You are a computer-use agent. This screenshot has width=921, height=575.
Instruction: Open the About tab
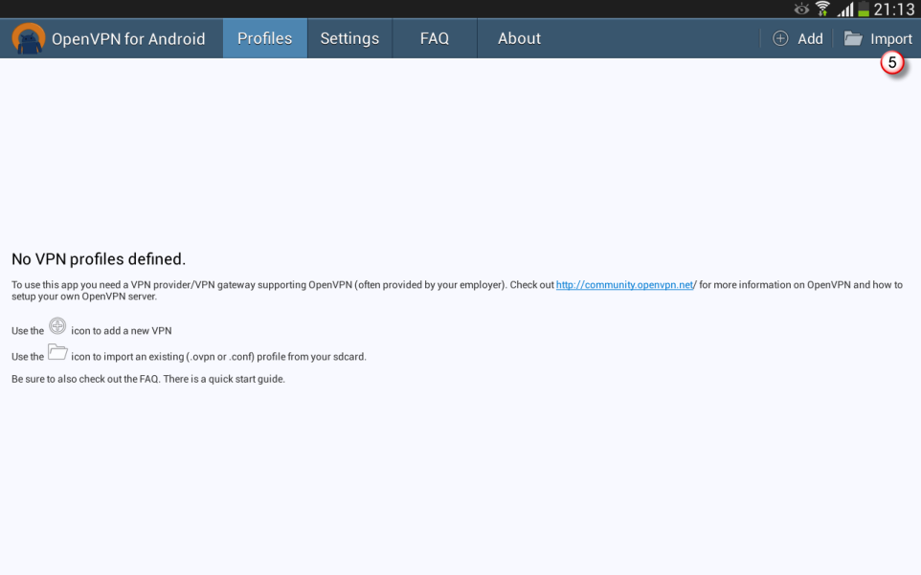pyautogui.click(x=519, y=38)
